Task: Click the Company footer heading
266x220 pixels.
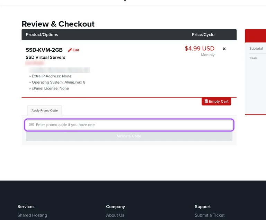Action: [x=116, y=207]
